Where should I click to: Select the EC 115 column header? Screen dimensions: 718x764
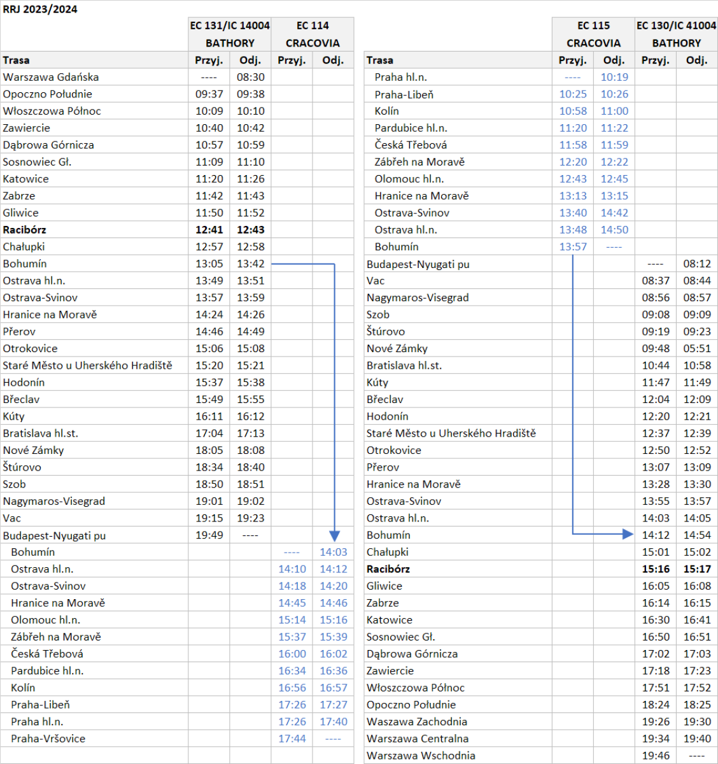pos(593,25)
